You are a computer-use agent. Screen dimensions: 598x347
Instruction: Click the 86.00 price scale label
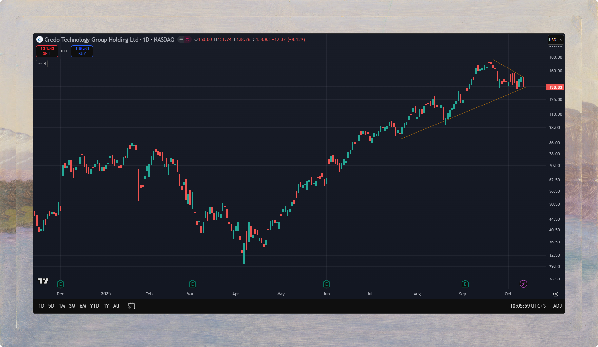(x=554, y=143)
